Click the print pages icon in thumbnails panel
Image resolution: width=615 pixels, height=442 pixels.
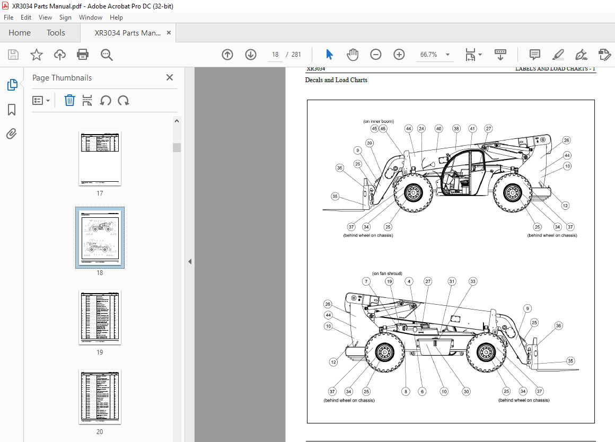coord(87,100)
